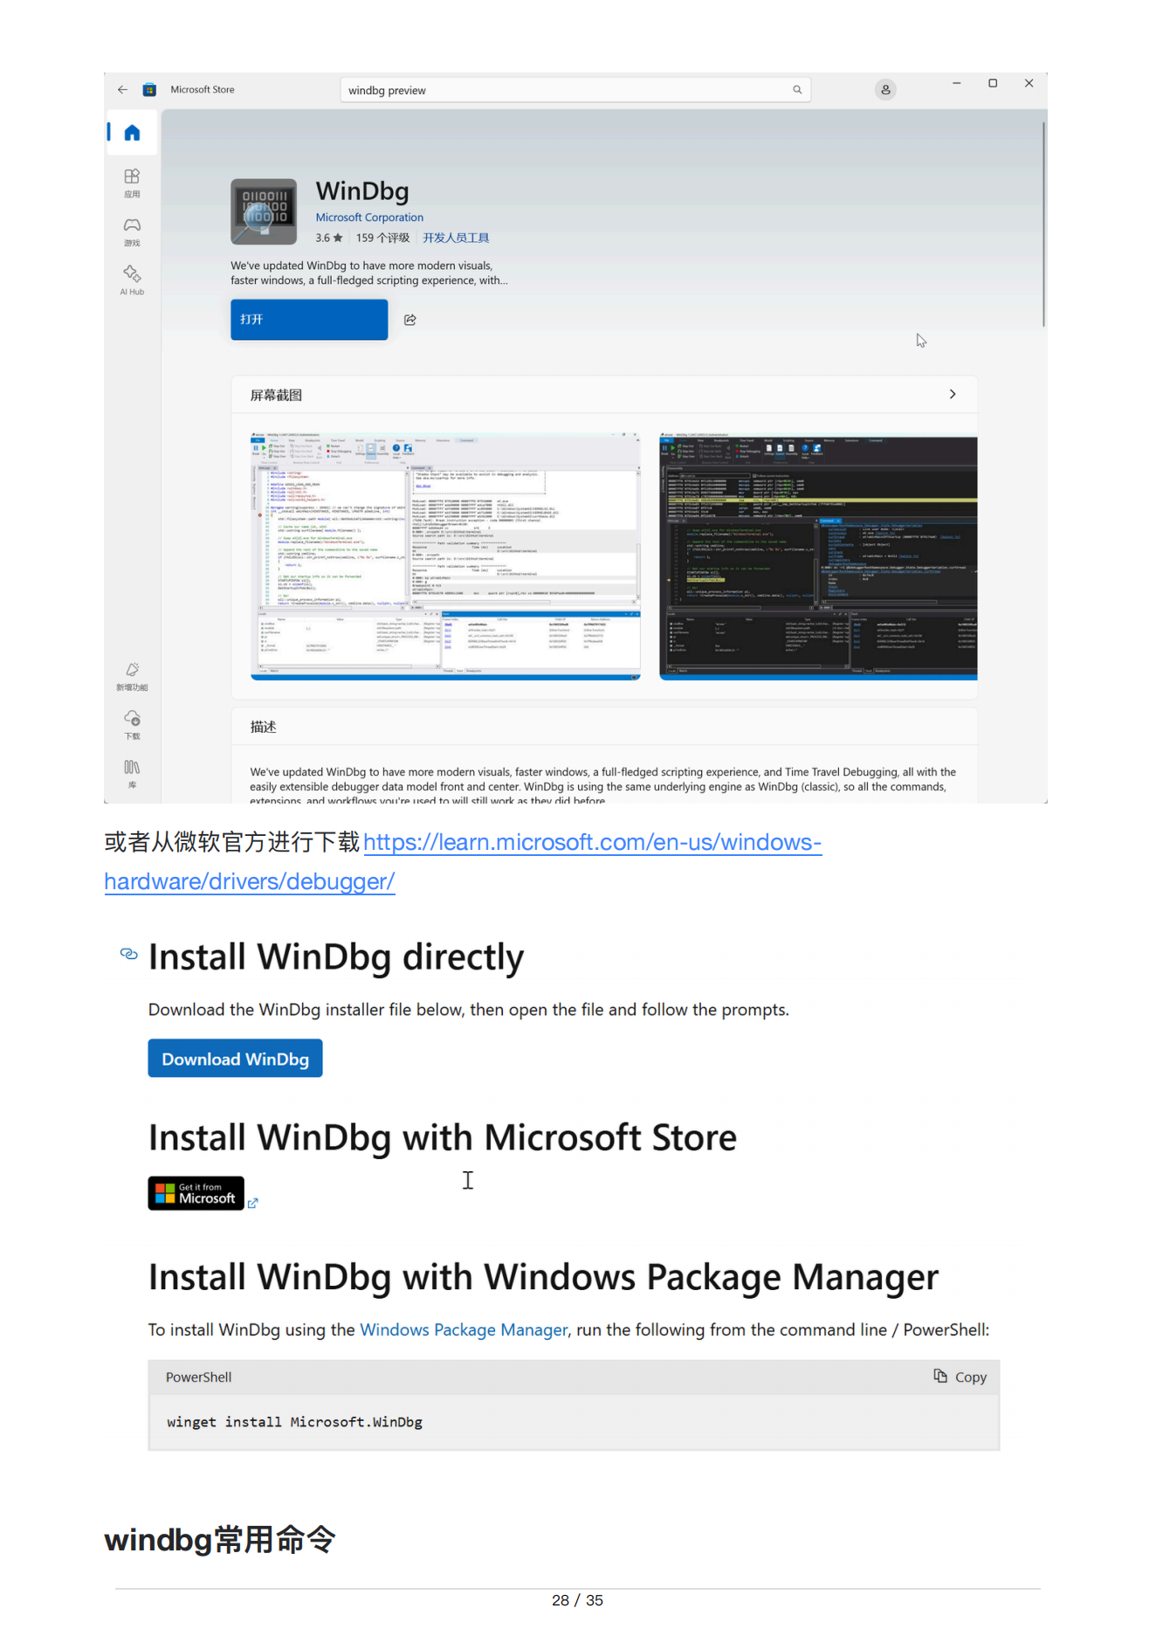Open the 游戏 (Games) sidebar section
1156x1636 pixels.
click(132, 232)
